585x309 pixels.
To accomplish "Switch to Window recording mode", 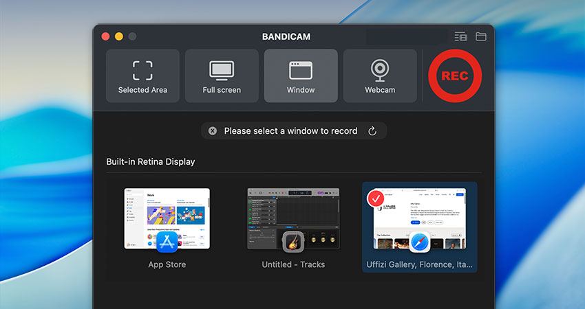I will [301, 76].
